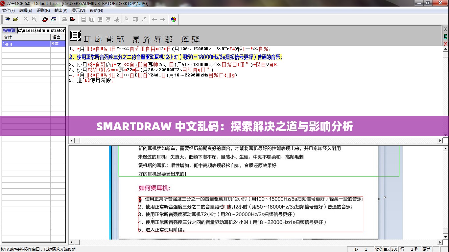
Task: Click the zoom out magnifier icon
Action: pyautogui.click(x=34, y=19)
